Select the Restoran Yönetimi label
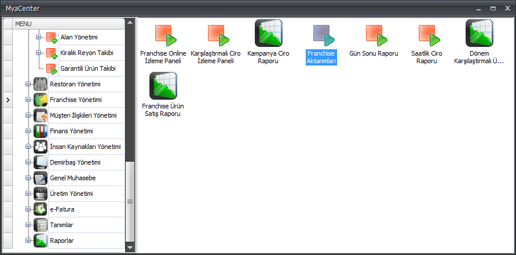Image resolution: width=516 pixels, height=255 pixels. pyautogui.click(x=75, y=84)
